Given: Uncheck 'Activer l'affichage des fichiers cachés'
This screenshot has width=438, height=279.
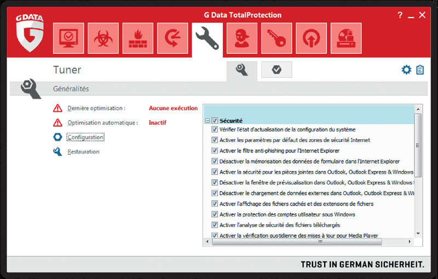Looking at the screenshot, I should click(215, 204).
